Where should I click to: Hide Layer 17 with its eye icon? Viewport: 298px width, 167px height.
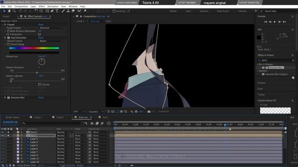click(2, 159)
